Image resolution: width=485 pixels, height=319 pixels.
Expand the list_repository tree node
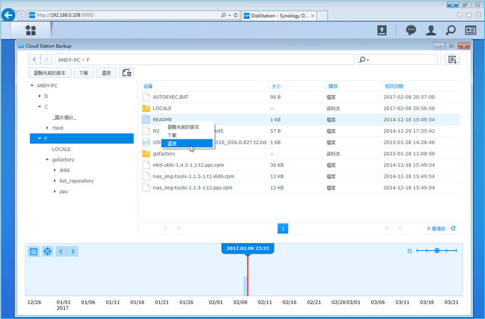54,180
